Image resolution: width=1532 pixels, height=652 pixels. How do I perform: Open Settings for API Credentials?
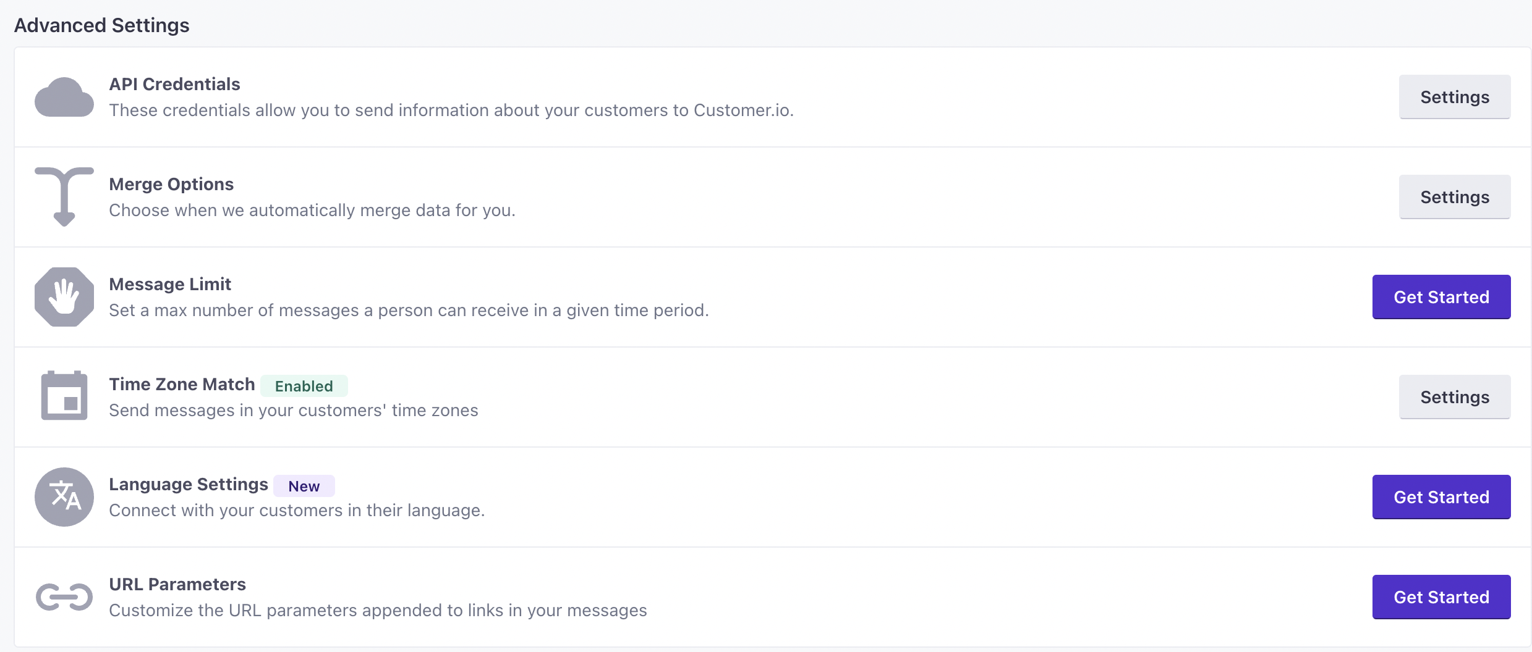1454,97
